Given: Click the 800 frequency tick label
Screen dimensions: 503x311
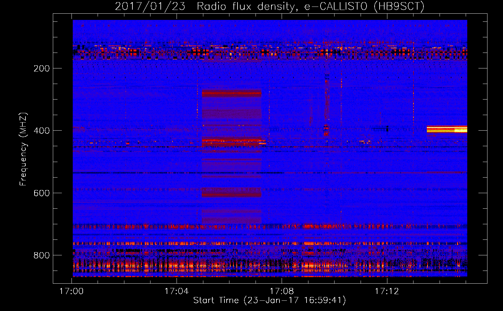Looking at the screenshot, I should [x=42, y=255].
